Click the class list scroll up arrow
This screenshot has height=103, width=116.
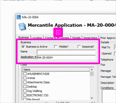(92, 70)
